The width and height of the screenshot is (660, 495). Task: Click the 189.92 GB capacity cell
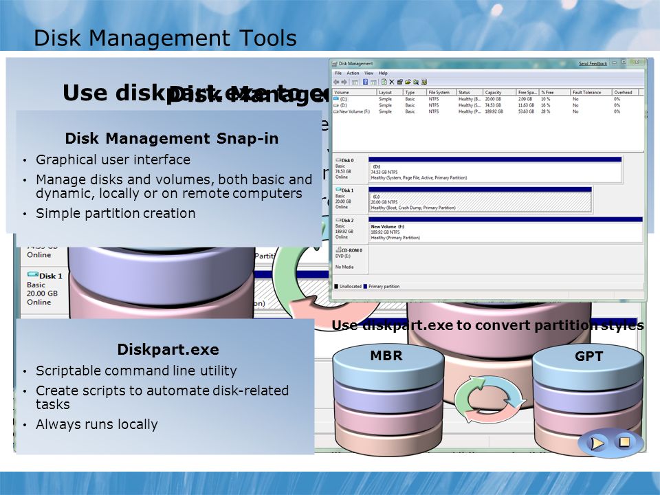pos(494,111)
